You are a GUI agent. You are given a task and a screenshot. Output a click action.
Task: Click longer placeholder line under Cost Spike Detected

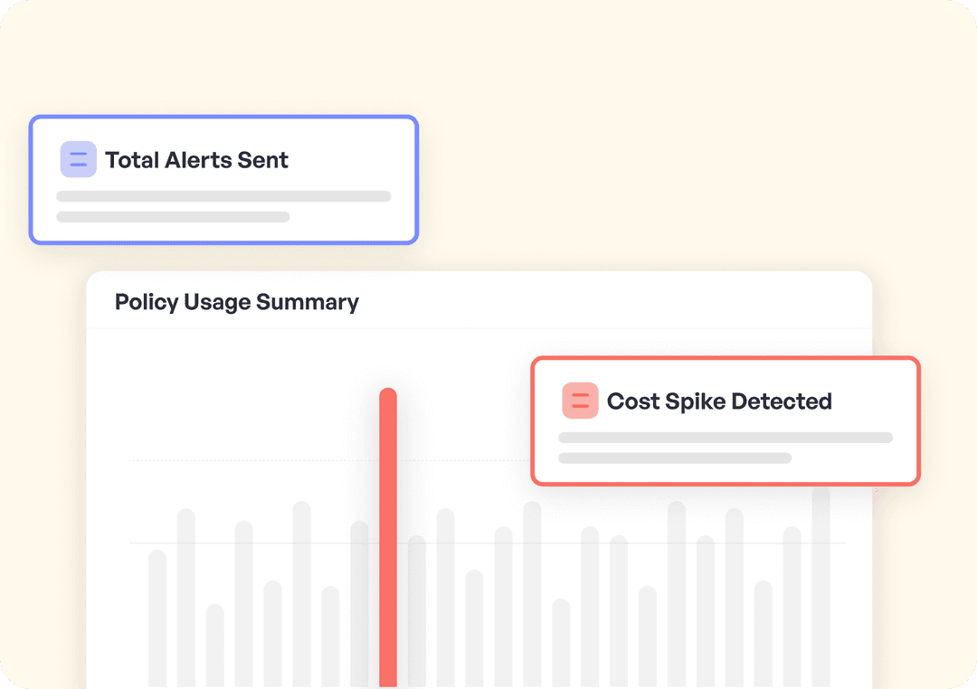click(x=726, y=438)
